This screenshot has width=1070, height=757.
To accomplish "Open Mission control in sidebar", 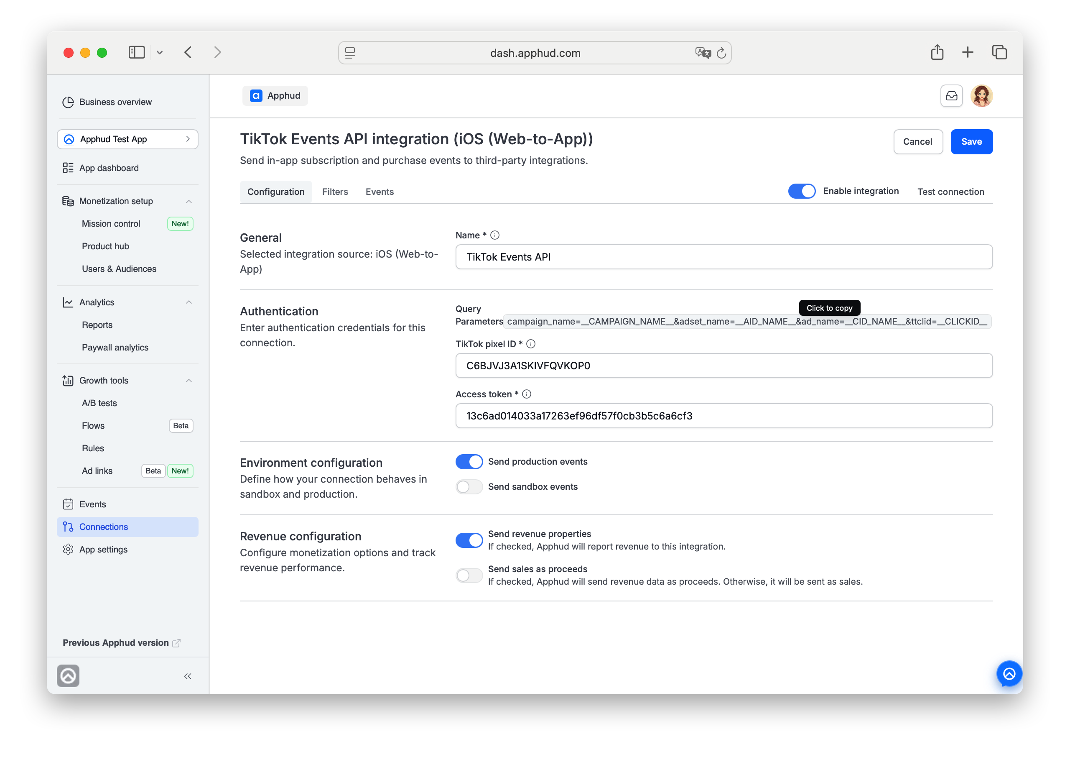I will (111, 223).
